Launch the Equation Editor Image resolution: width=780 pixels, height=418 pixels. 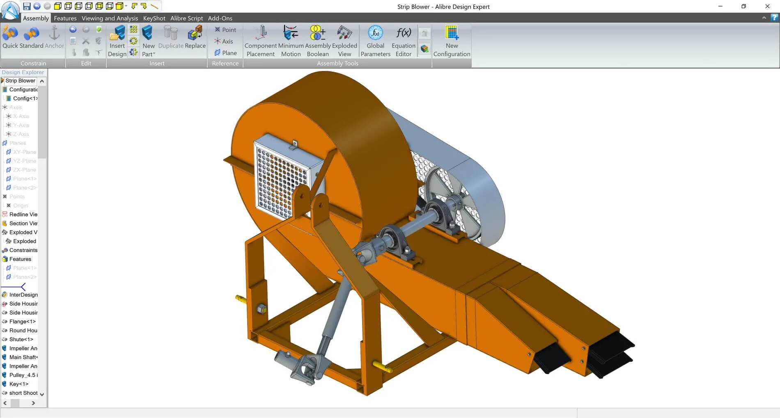pyautogui.click(x=403, y=41)
